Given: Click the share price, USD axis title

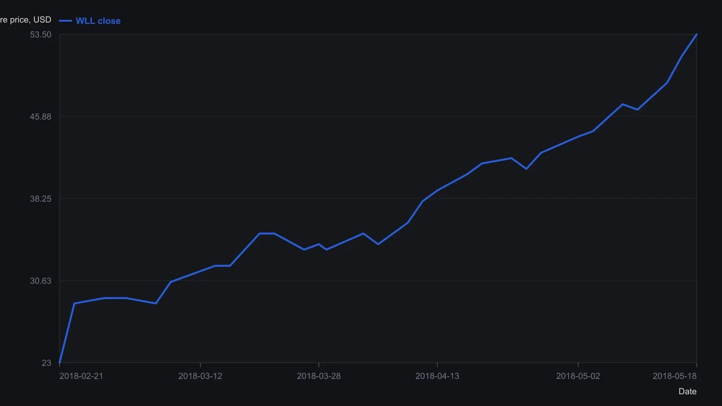Looking at the screenshot, I should click(x=26, y=20).
